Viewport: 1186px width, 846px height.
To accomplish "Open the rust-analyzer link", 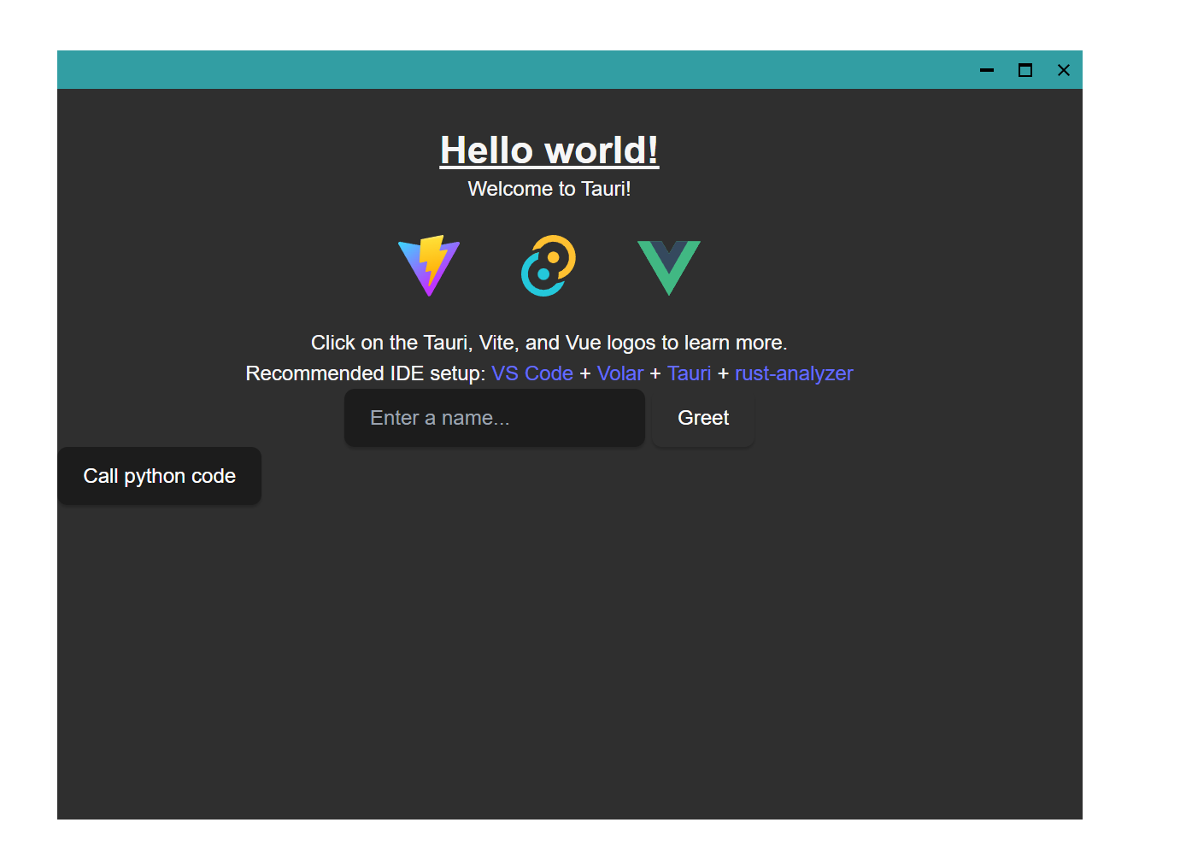I will pyautogui.click(x=793, y=373).
